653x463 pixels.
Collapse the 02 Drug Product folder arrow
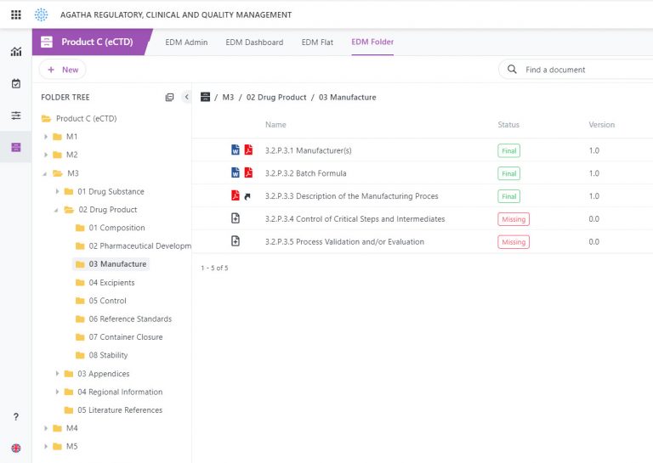click(57, 210)
